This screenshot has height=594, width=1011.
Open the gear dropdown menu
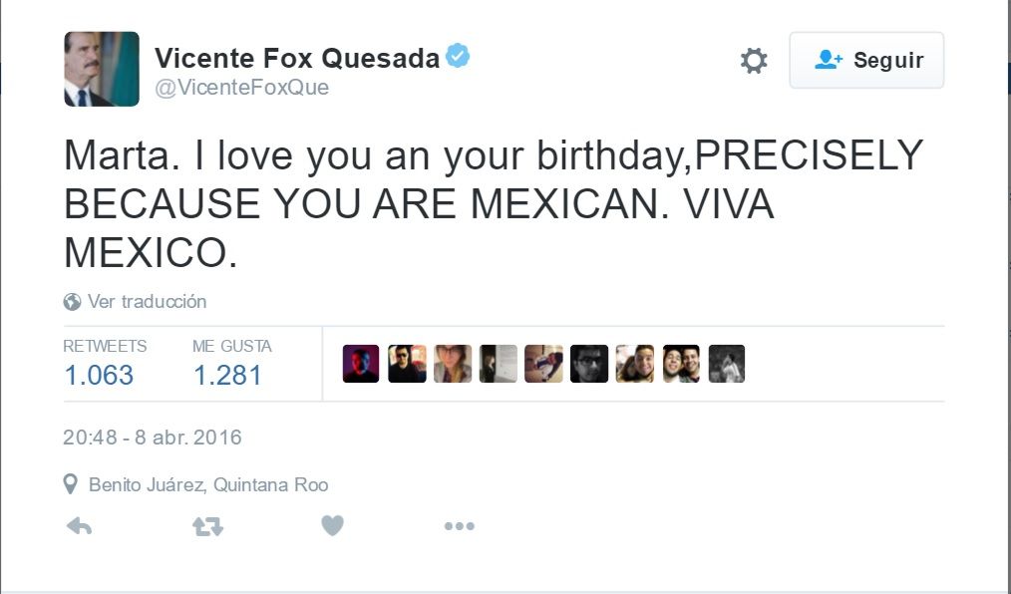click(x=753, y=60)
